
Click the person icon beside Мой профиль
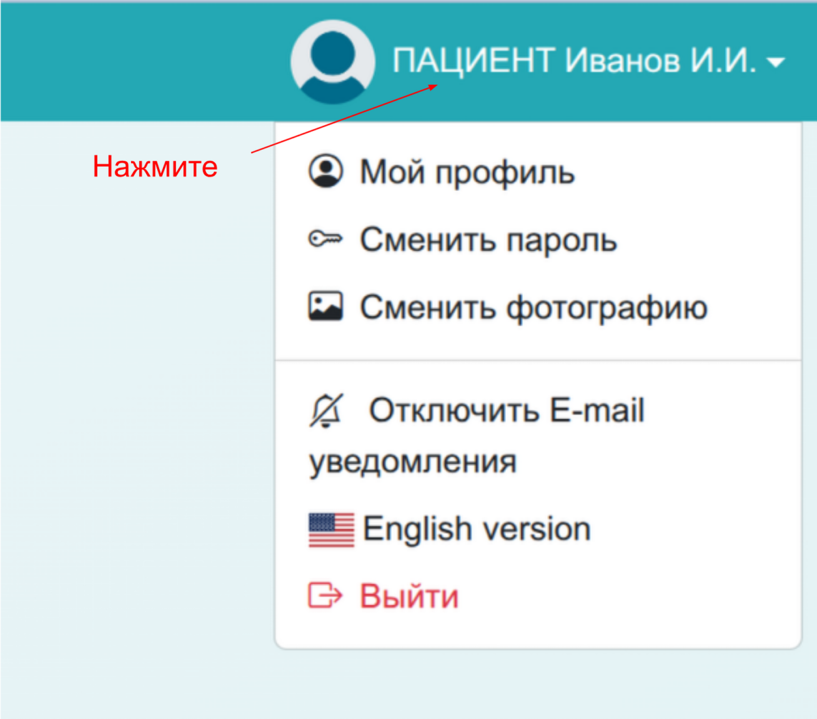click(x=325, y=171)
